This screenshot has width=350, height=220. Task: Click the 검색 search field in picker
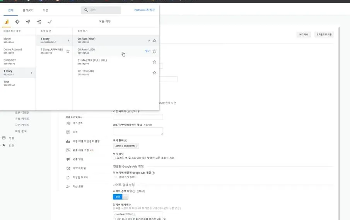(x=101, y=10)
